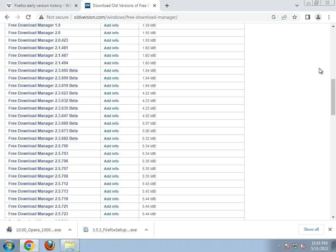Launch Firefox from the taskbar

(50, 245)
